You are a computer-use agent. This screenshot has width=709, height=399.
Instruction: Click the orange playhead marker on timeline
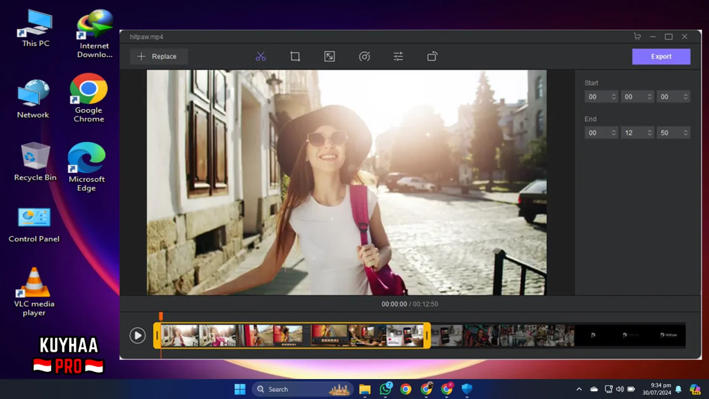point(161,316)
